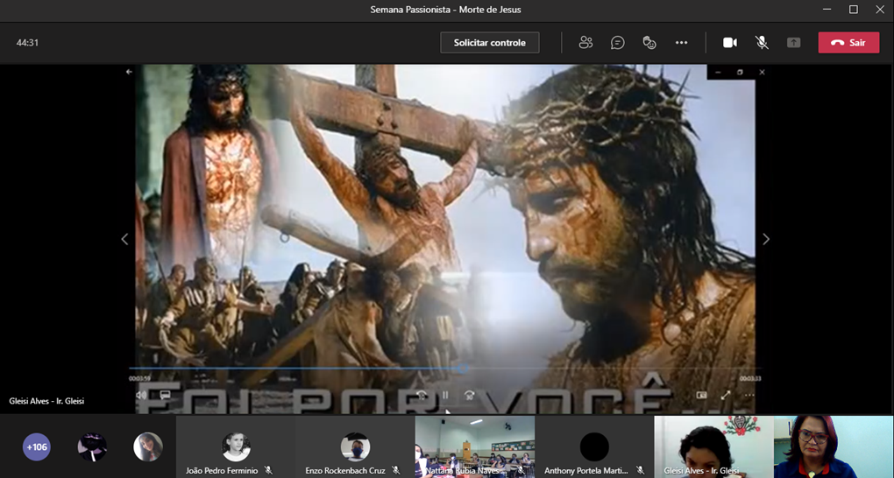The width and height of the screenshot is (894, 478).
Task: Click João Pedro Ferminio's muted mic icon
Action: click(268, 471)
